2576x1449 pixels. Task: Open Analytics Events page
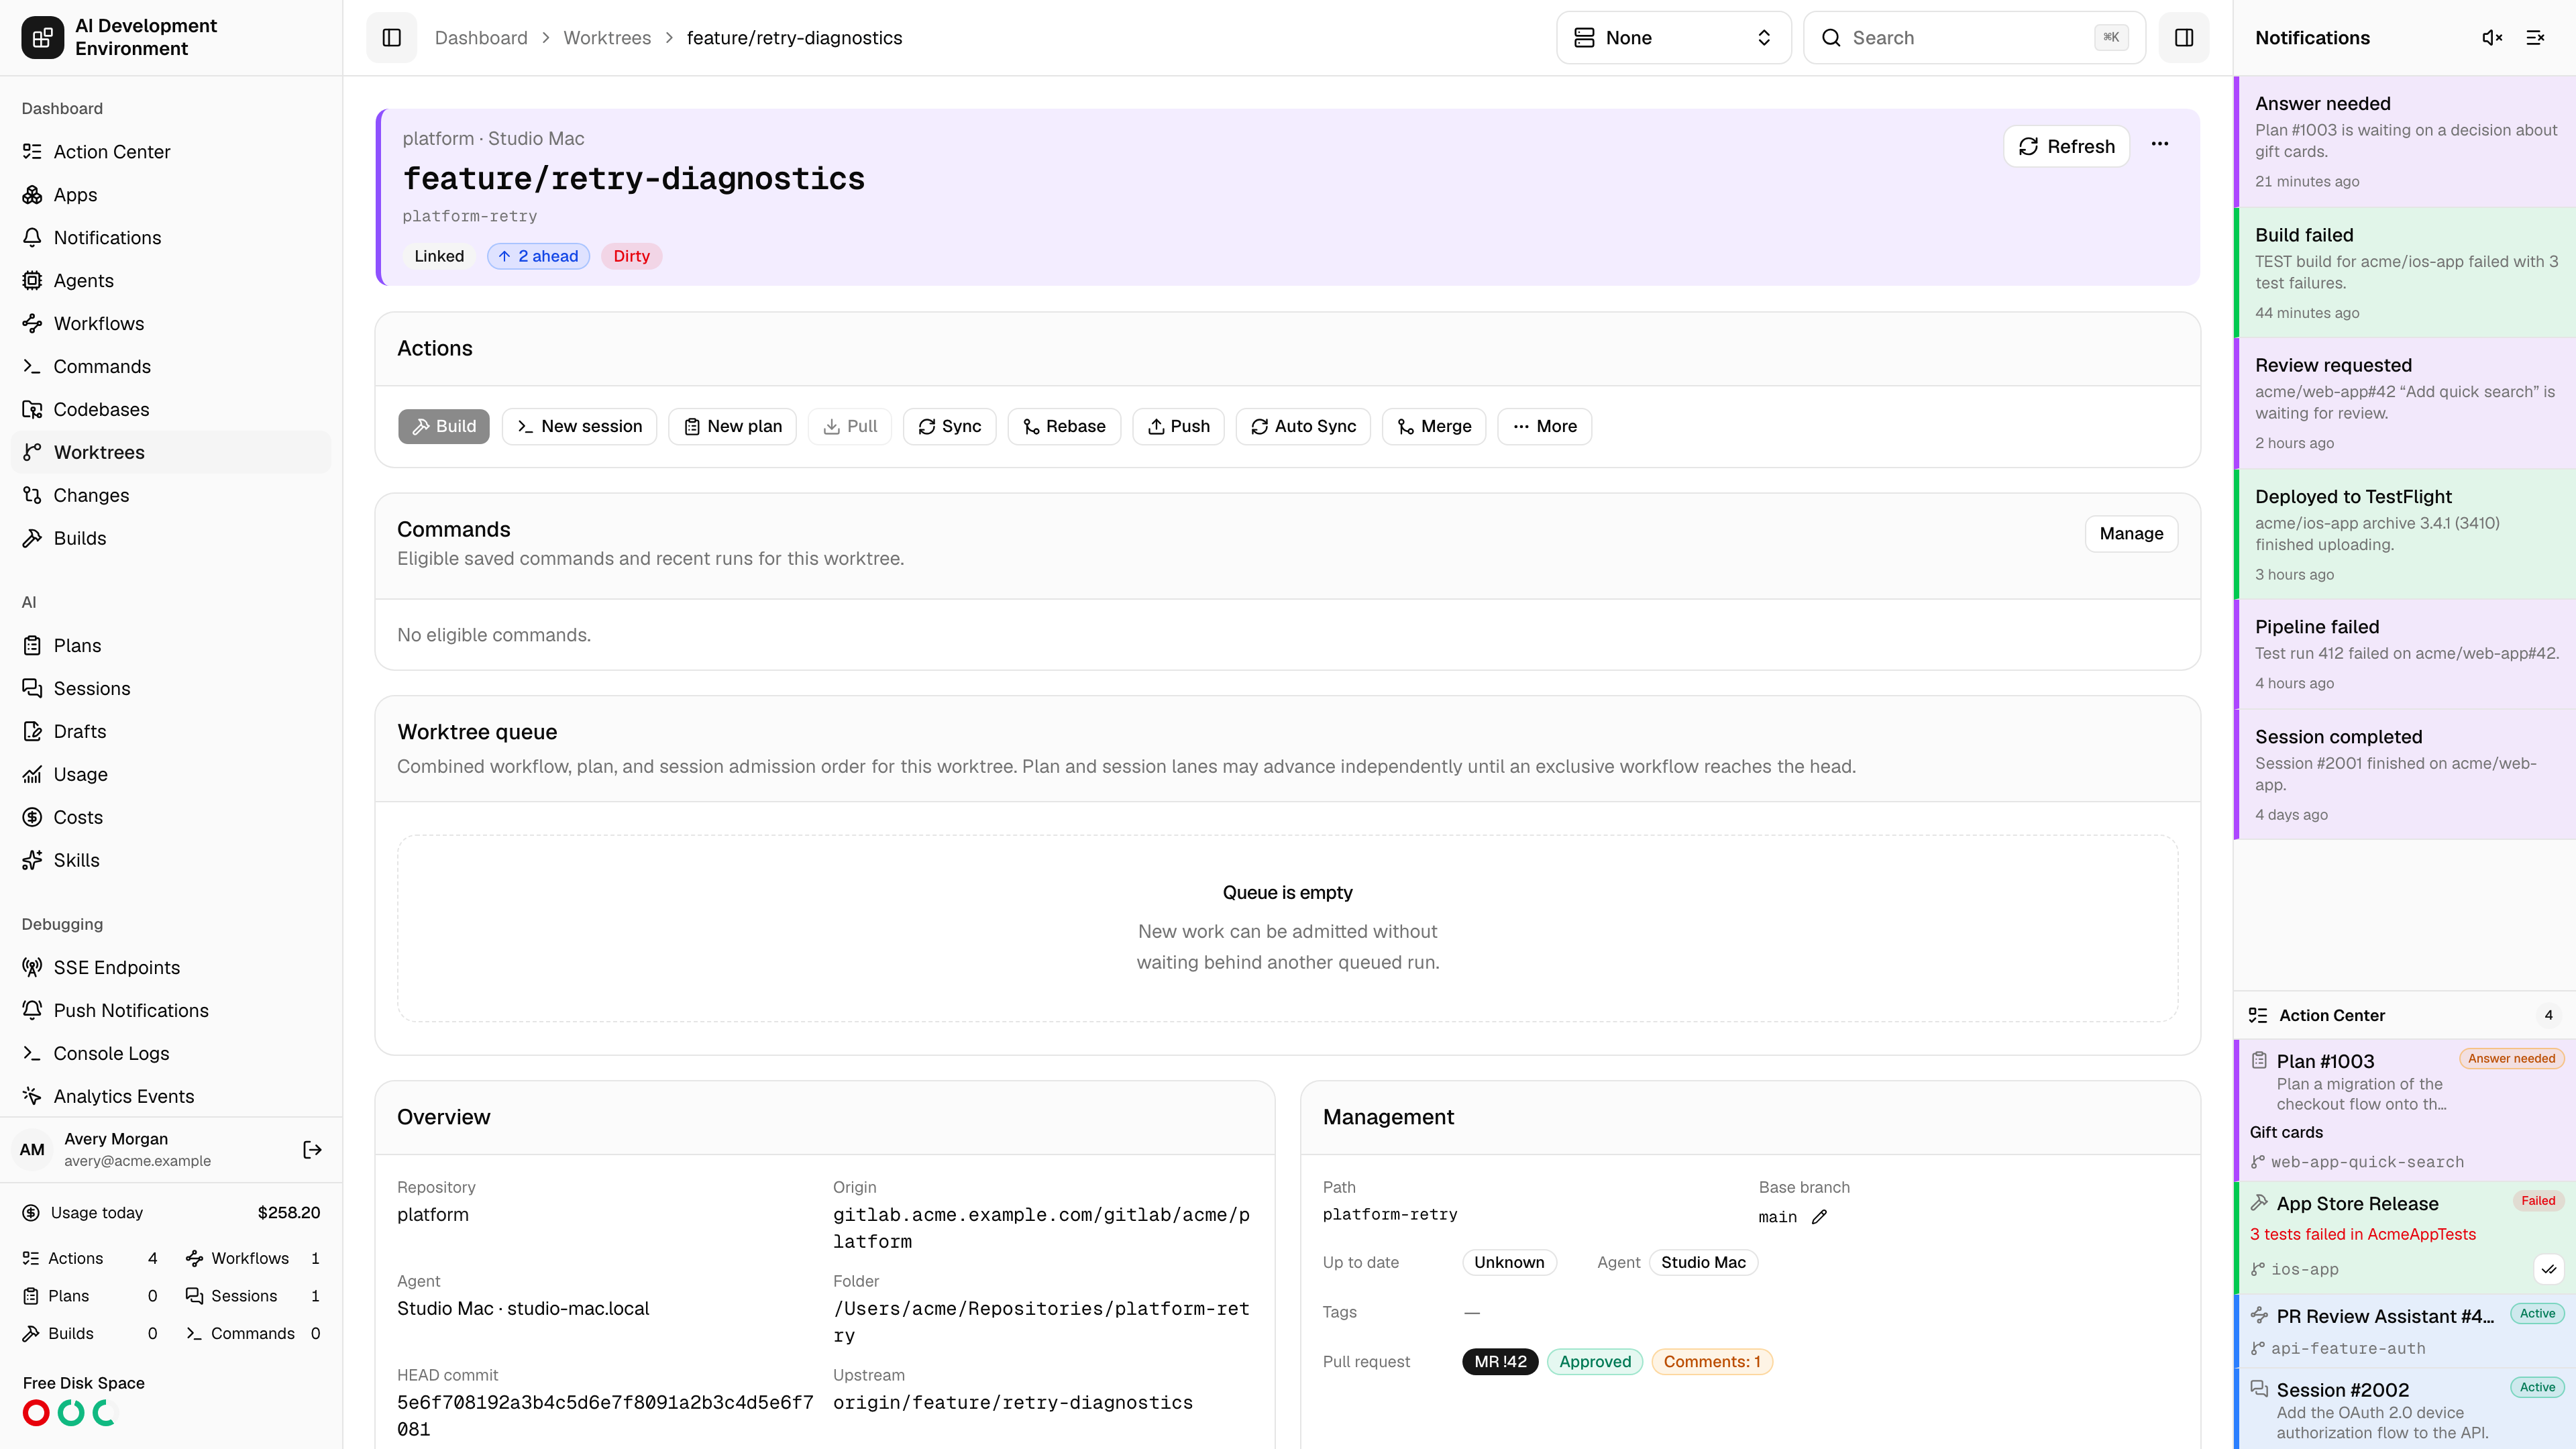pyautogui.click(x=171, y=1097)
